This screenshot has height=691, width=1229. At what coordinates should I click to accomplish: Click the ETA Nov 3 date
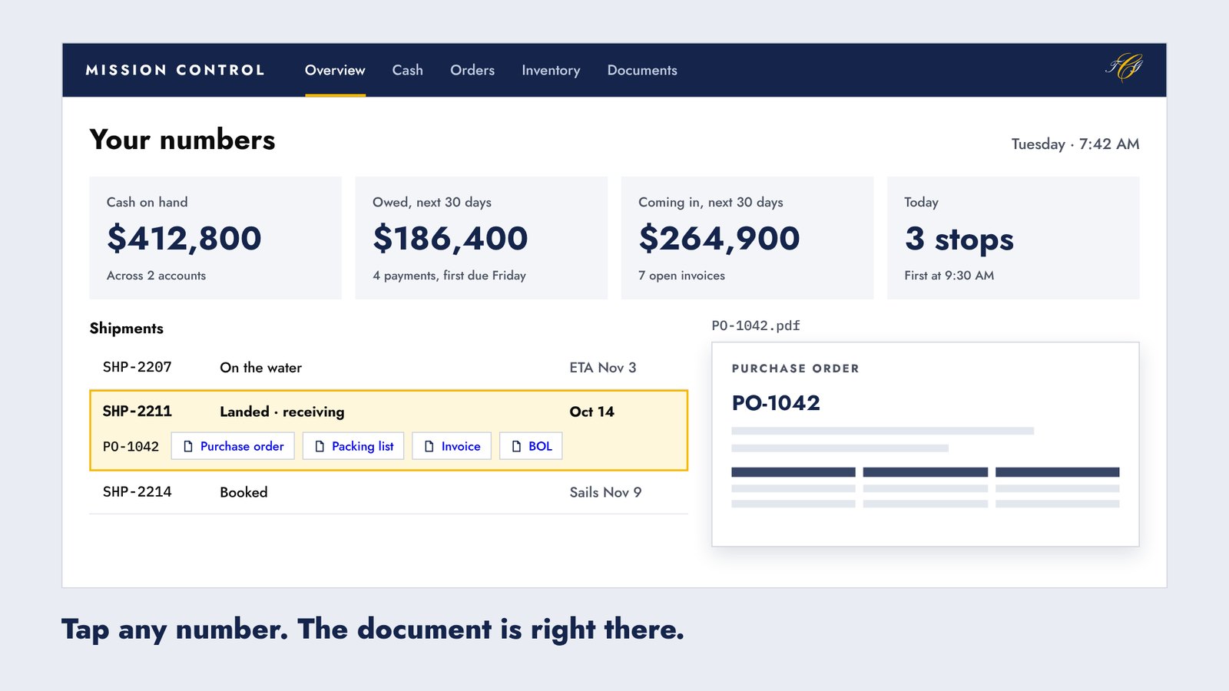603,368
